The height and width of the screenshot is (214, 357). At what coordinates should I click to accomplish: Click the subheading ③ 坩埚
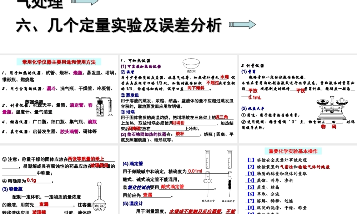[128, 112]
